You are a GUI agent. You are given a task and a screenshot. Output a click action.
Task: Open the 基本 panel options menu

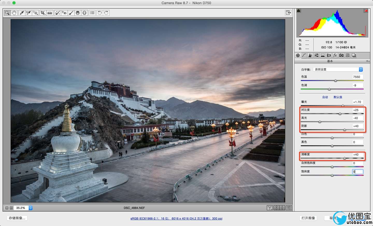368,61
